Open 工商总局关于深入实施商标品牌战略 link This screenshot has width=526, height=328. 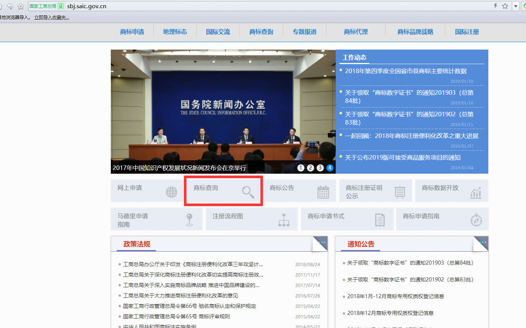pos(191,285)
